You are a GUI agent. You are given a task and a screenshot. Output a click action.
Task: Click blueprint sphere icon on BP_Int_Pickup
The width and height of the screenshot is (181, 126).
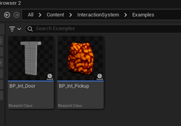click(x=100, y=77)
